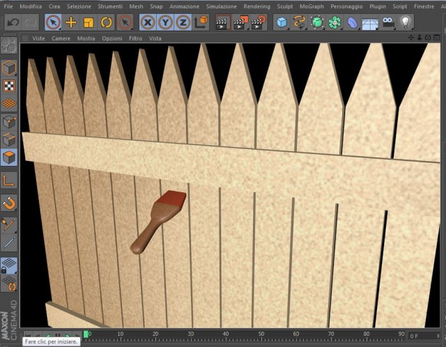This screenshot has height=347, width=446.
Task: Click frame 50 on the timeline
Action: point(261,334)
